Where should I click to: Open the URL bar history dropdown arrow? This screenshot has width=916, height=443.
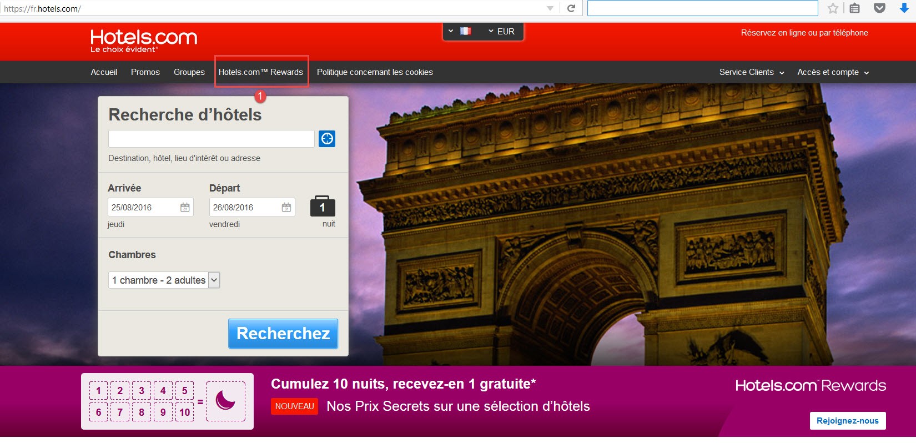(550, 8)
